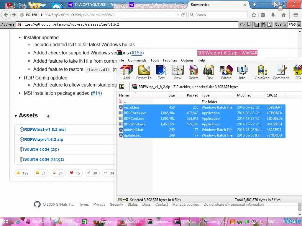
Task: Click the WinRAR Add toolbar icon
Action: pos(126,72)
